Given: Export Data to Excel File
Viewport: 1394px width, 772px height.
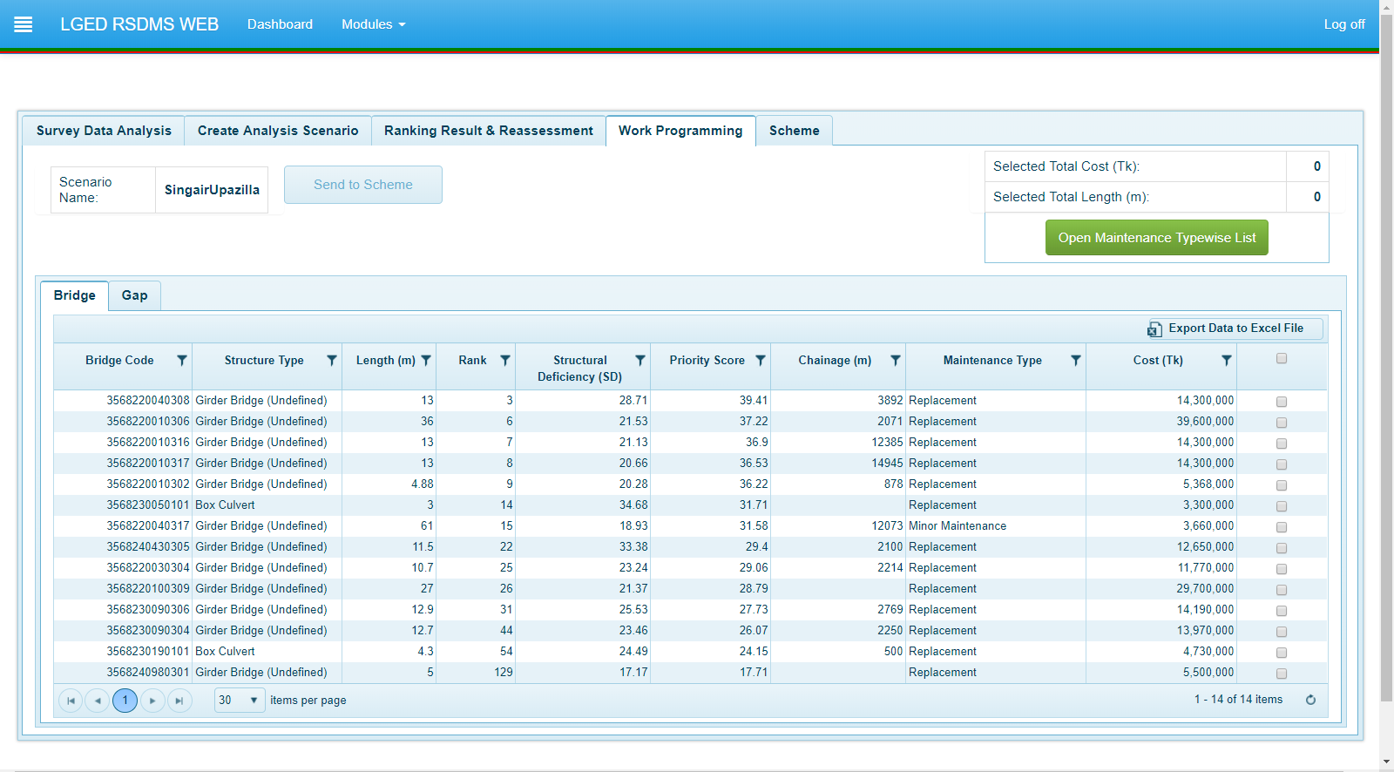Looking at the screenshot, I should [x=1235, y=328].
